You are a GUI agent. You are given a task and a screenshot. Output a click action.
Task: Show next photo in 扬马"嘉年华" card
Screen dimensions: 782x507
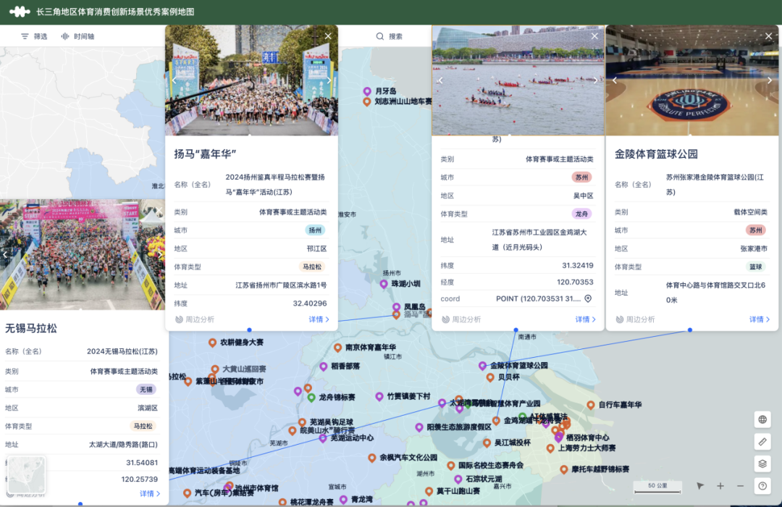329,80
